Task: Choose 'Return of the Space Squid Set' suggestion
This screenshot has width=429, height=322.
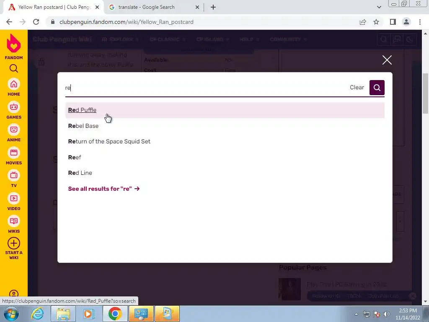Action: (x=225, y=142)
